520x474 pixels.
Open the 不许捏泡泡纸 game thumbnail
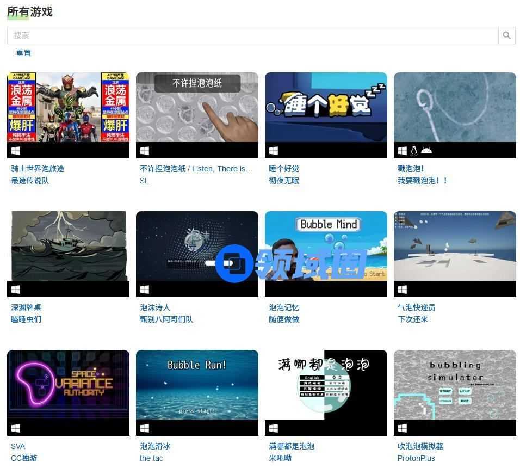pos(197,107)
